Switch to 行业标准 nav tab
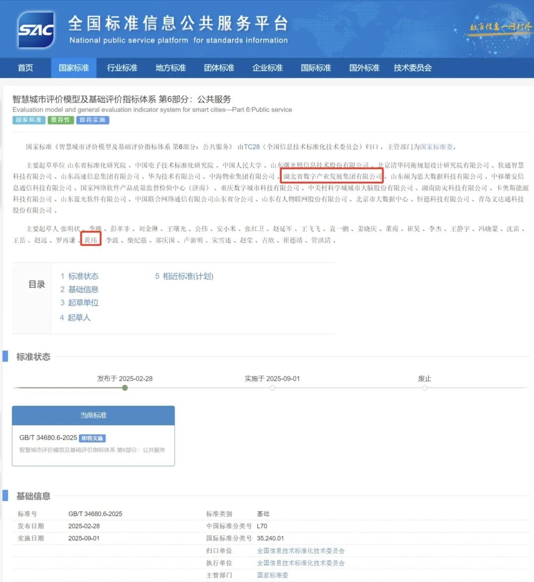Viewport: 534px width, 582px height. (122, 68)
